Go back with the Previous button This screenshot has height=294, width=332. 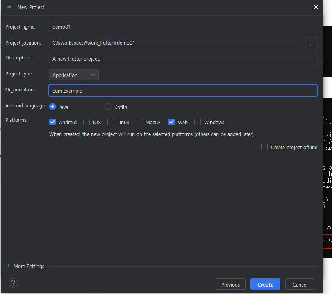(x=230, y=284)
